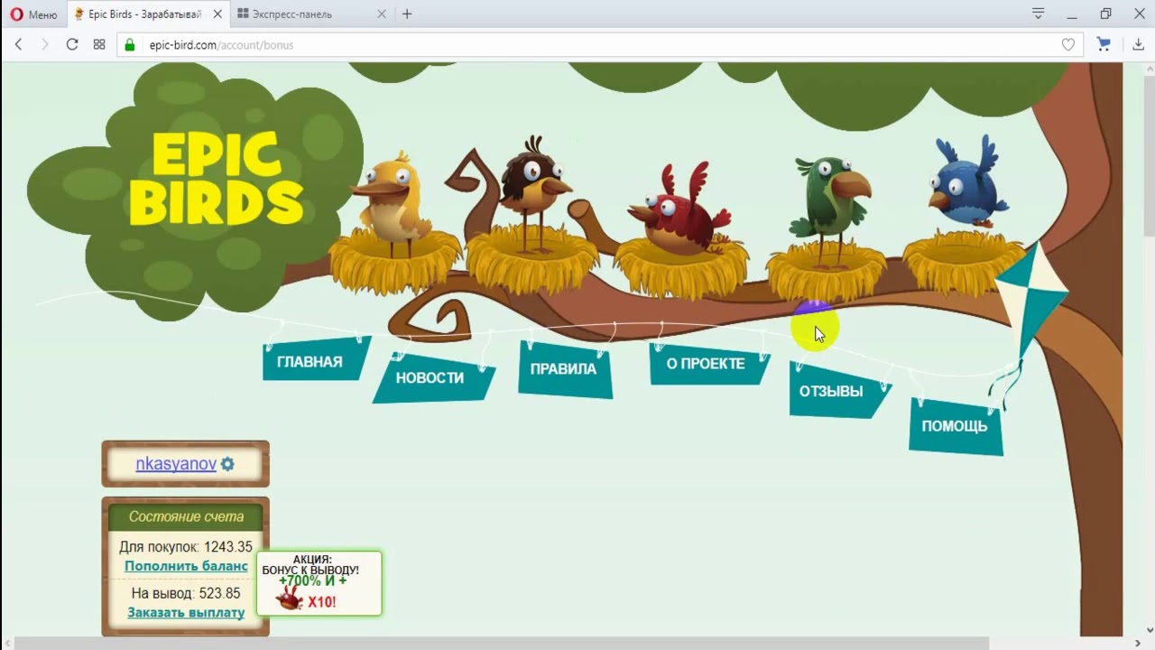Reload the current page

point(72,44)
